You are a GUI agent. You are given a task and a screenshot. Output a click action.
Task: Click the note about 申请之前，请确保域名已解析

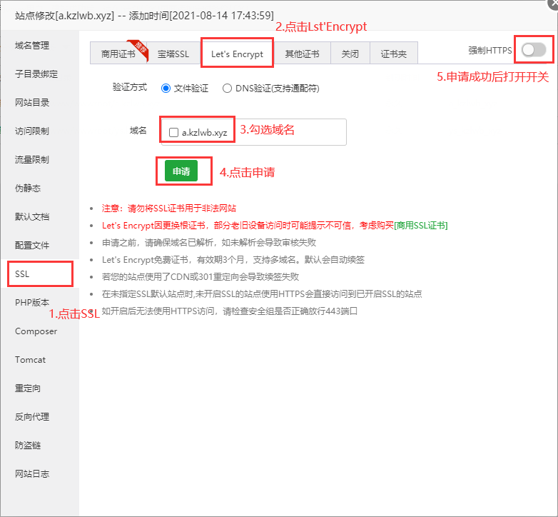pos(209,243)
